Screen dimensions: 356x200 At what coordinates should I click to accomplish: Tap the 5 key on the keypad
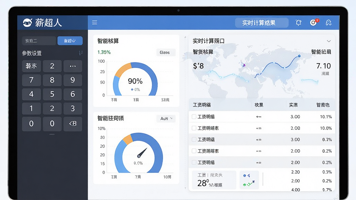[52, 94]
